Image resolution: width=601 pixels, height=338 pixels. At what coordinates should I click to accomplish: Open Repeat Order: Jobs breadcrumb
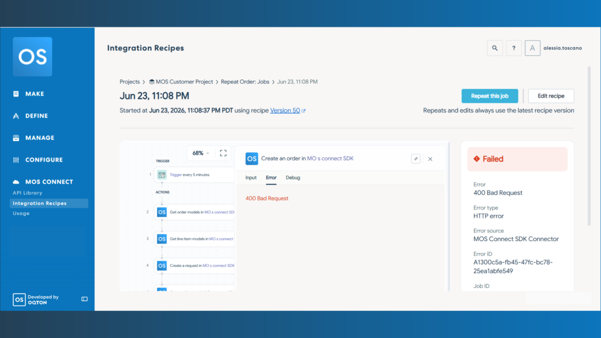point(245,82)
